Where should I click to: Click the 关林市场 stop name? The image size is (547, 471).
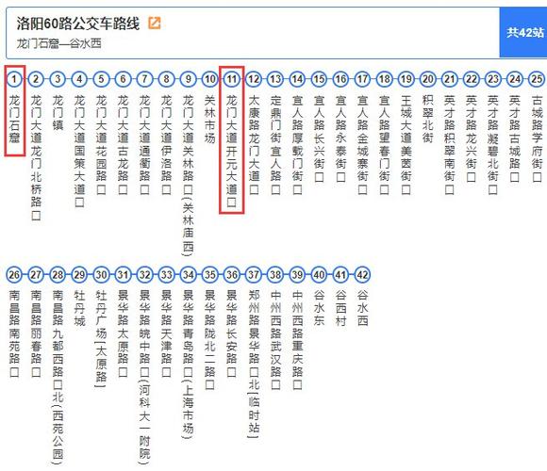click(x=210, y=119)
